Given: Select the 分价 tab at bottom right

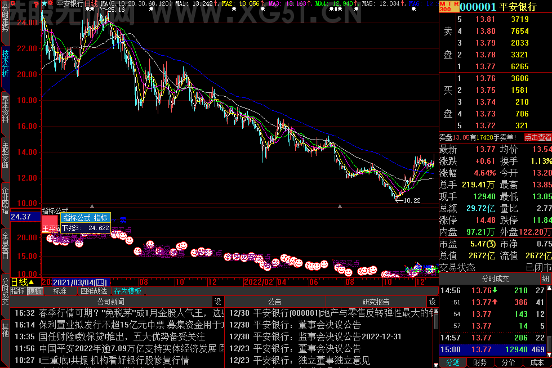Looking at the screenshot, I should coord(508,363).
